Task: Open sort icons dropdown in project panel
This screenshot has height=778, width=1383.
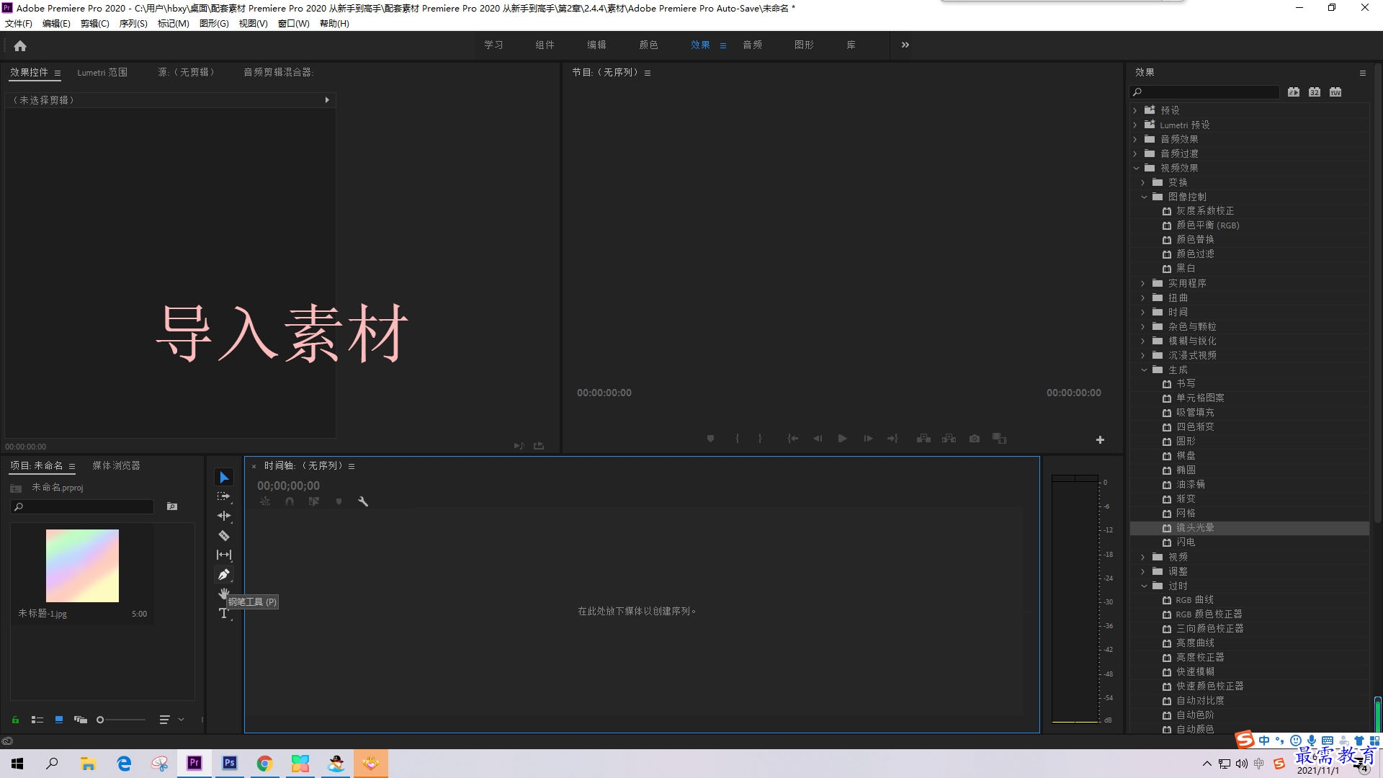Action: click(x=171, y=720)
